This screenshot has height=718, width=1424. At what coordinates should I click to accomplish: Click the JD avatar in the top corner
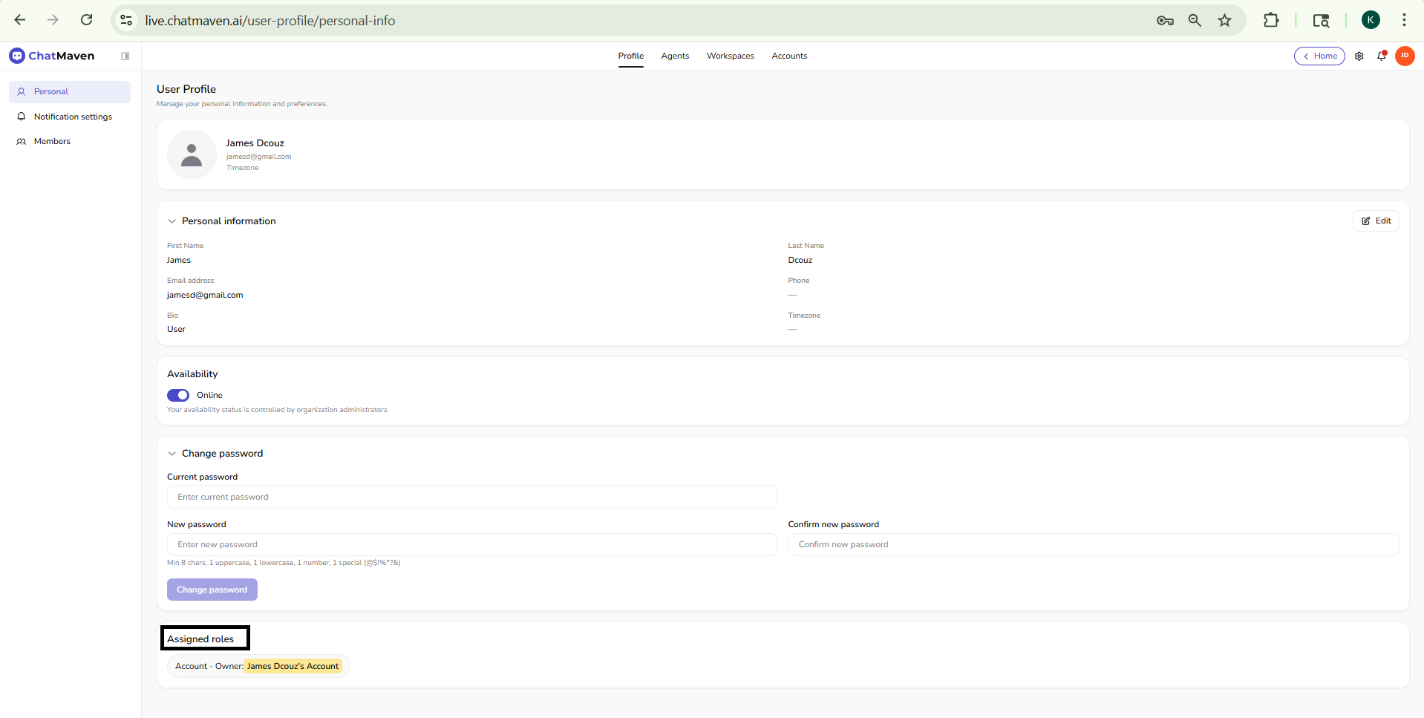[1405, 56]
